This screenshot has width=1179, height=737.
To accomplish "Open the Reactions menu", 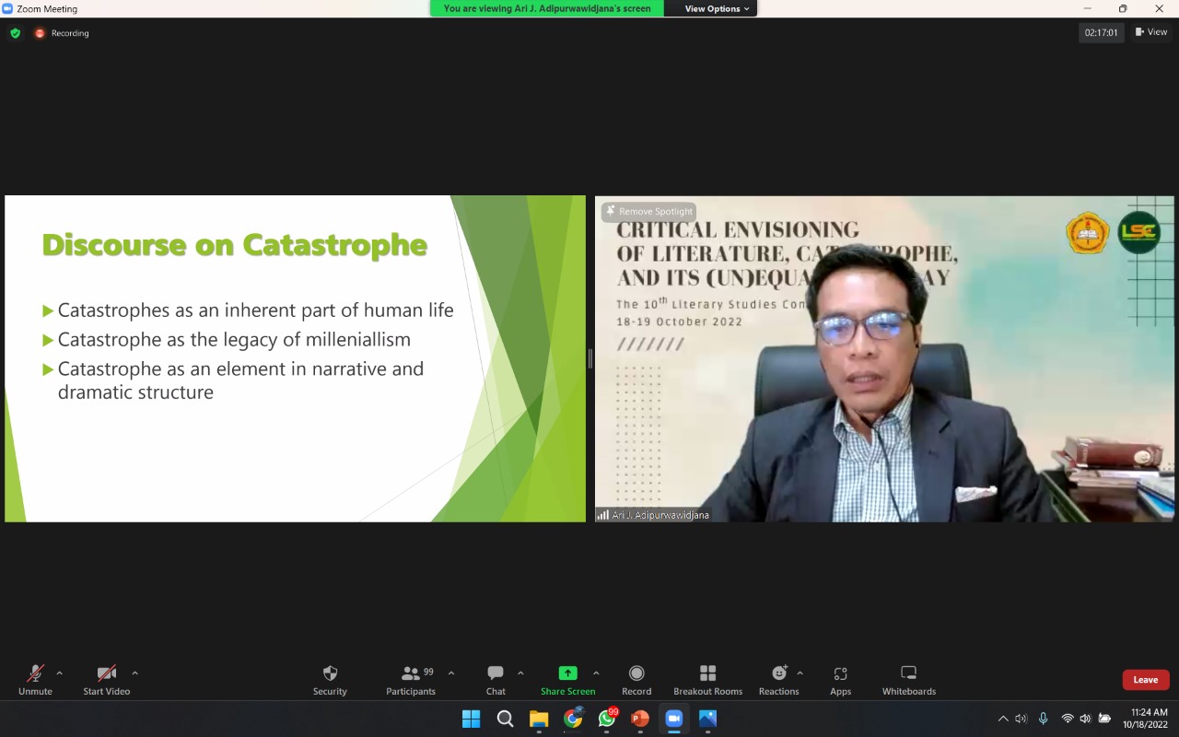I will [x=778, y=673].
